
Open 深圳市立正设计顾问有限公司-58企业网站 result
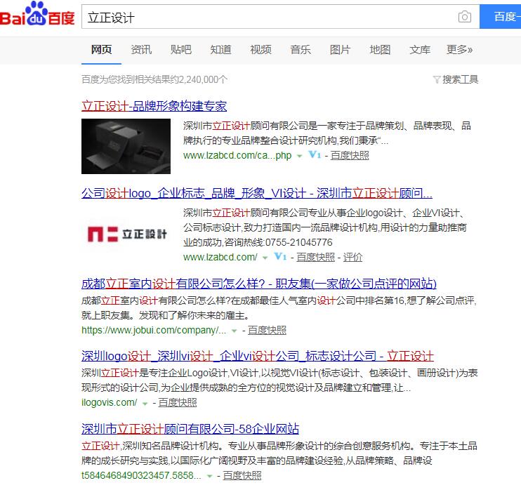190,429
